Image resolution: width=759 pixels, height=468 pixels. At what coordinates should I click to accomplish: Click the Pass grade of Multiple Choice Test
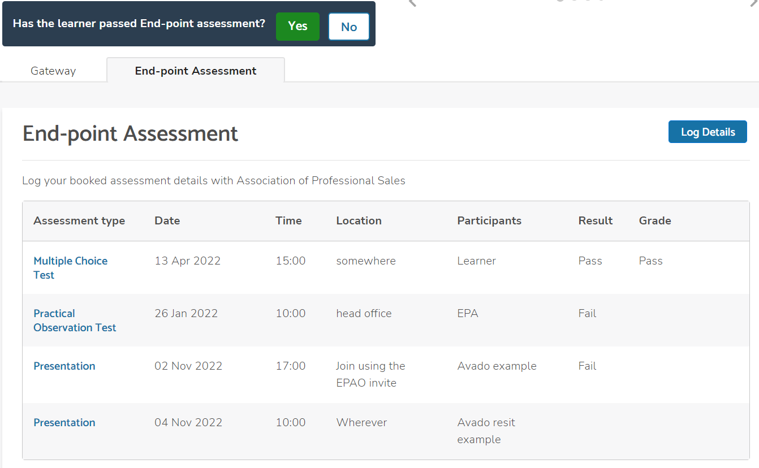click(650, 261)
